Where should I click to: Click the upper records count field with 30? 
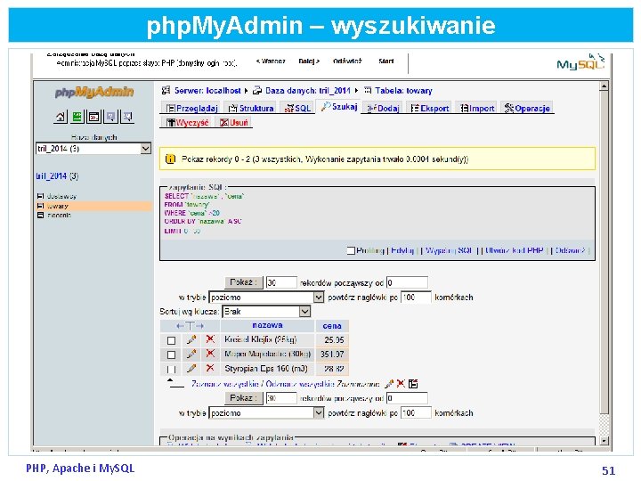pyautogui.click(x=281, y=282)
